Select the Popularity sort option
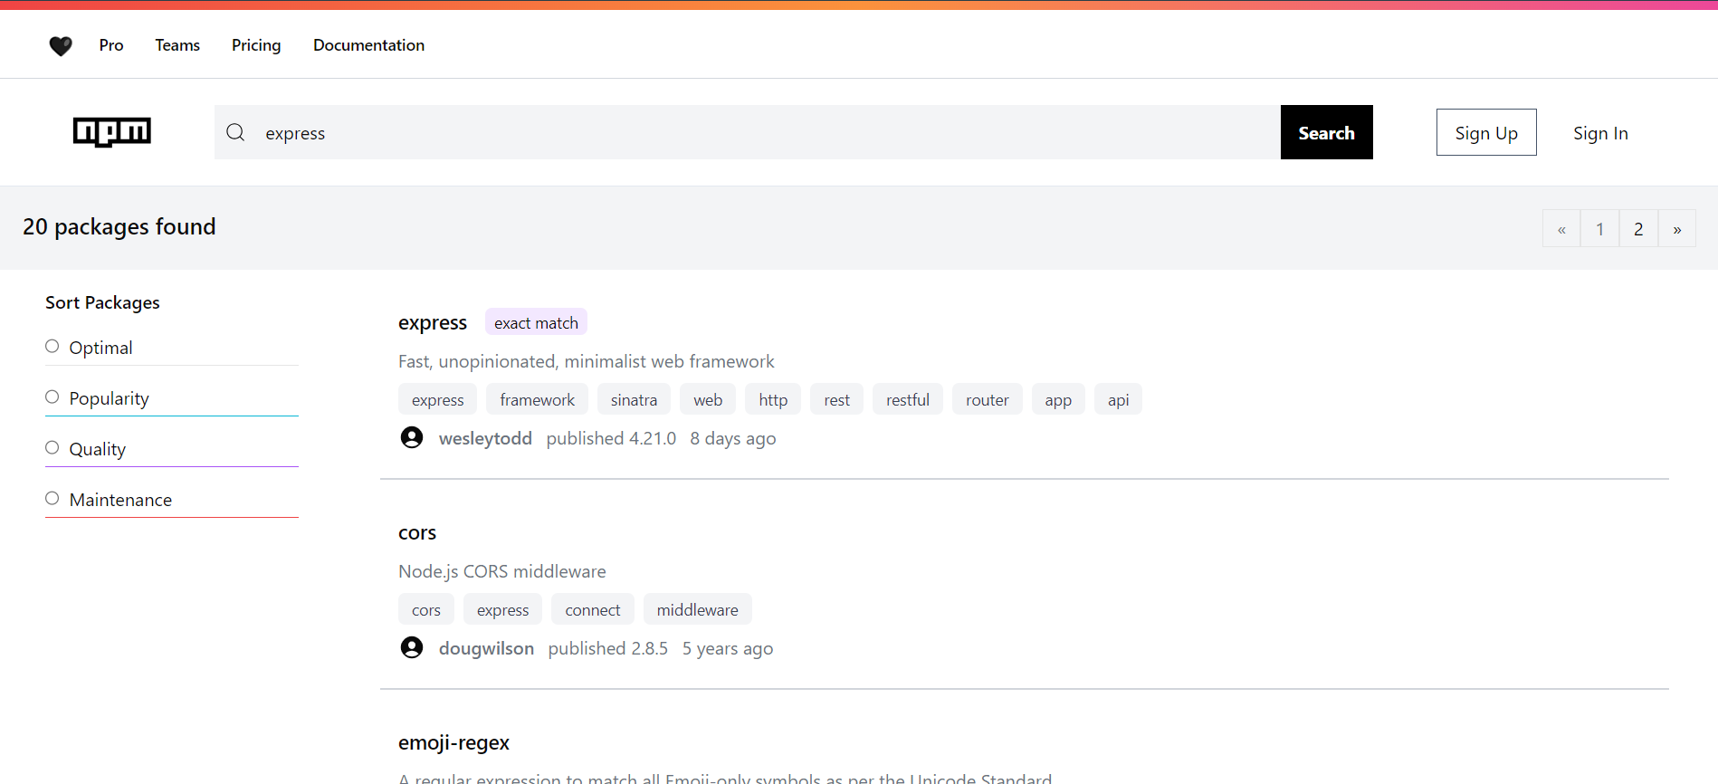This screenshot has width=1718, height=784. point(52,397)
